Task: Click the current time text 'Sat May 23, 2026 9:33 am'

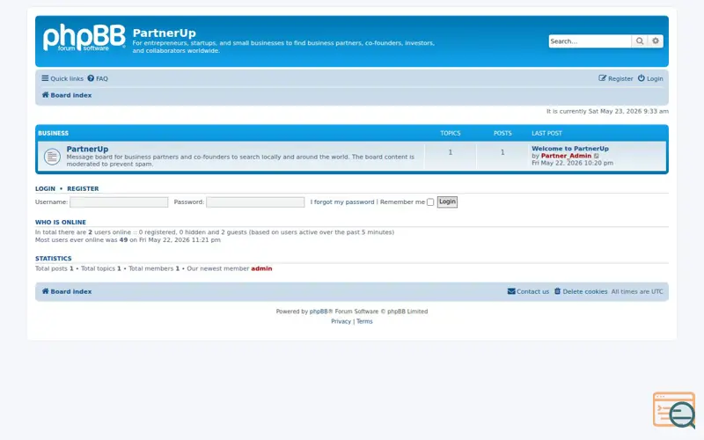Action: pos(628,112)
